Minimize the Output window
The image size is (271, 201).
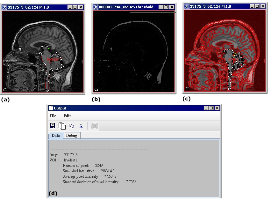pyautogui.click(x=207, y=108)
